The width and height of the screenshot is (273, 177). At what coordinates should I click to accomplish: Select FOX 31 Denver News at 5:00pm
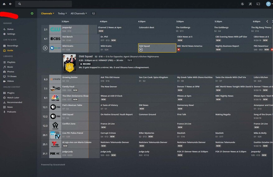point(195,153)
